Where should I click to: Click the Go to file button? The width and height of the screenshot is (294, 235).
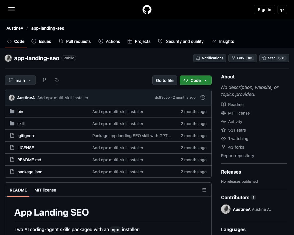coord(165,80)
